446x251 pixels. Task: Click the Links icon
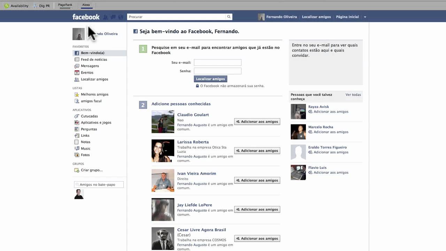click(77, 136)
